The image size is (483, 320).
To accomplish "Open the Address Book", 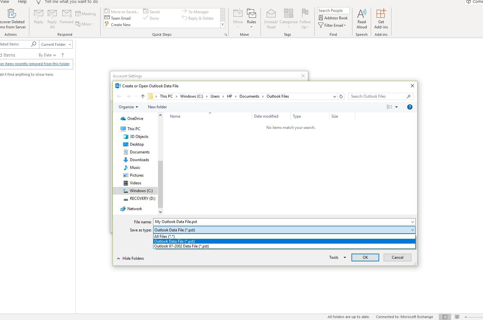I will coord(333,18).
